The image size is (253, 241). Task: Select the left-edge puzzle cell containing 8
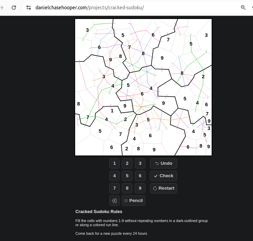[x=79, y=104]
